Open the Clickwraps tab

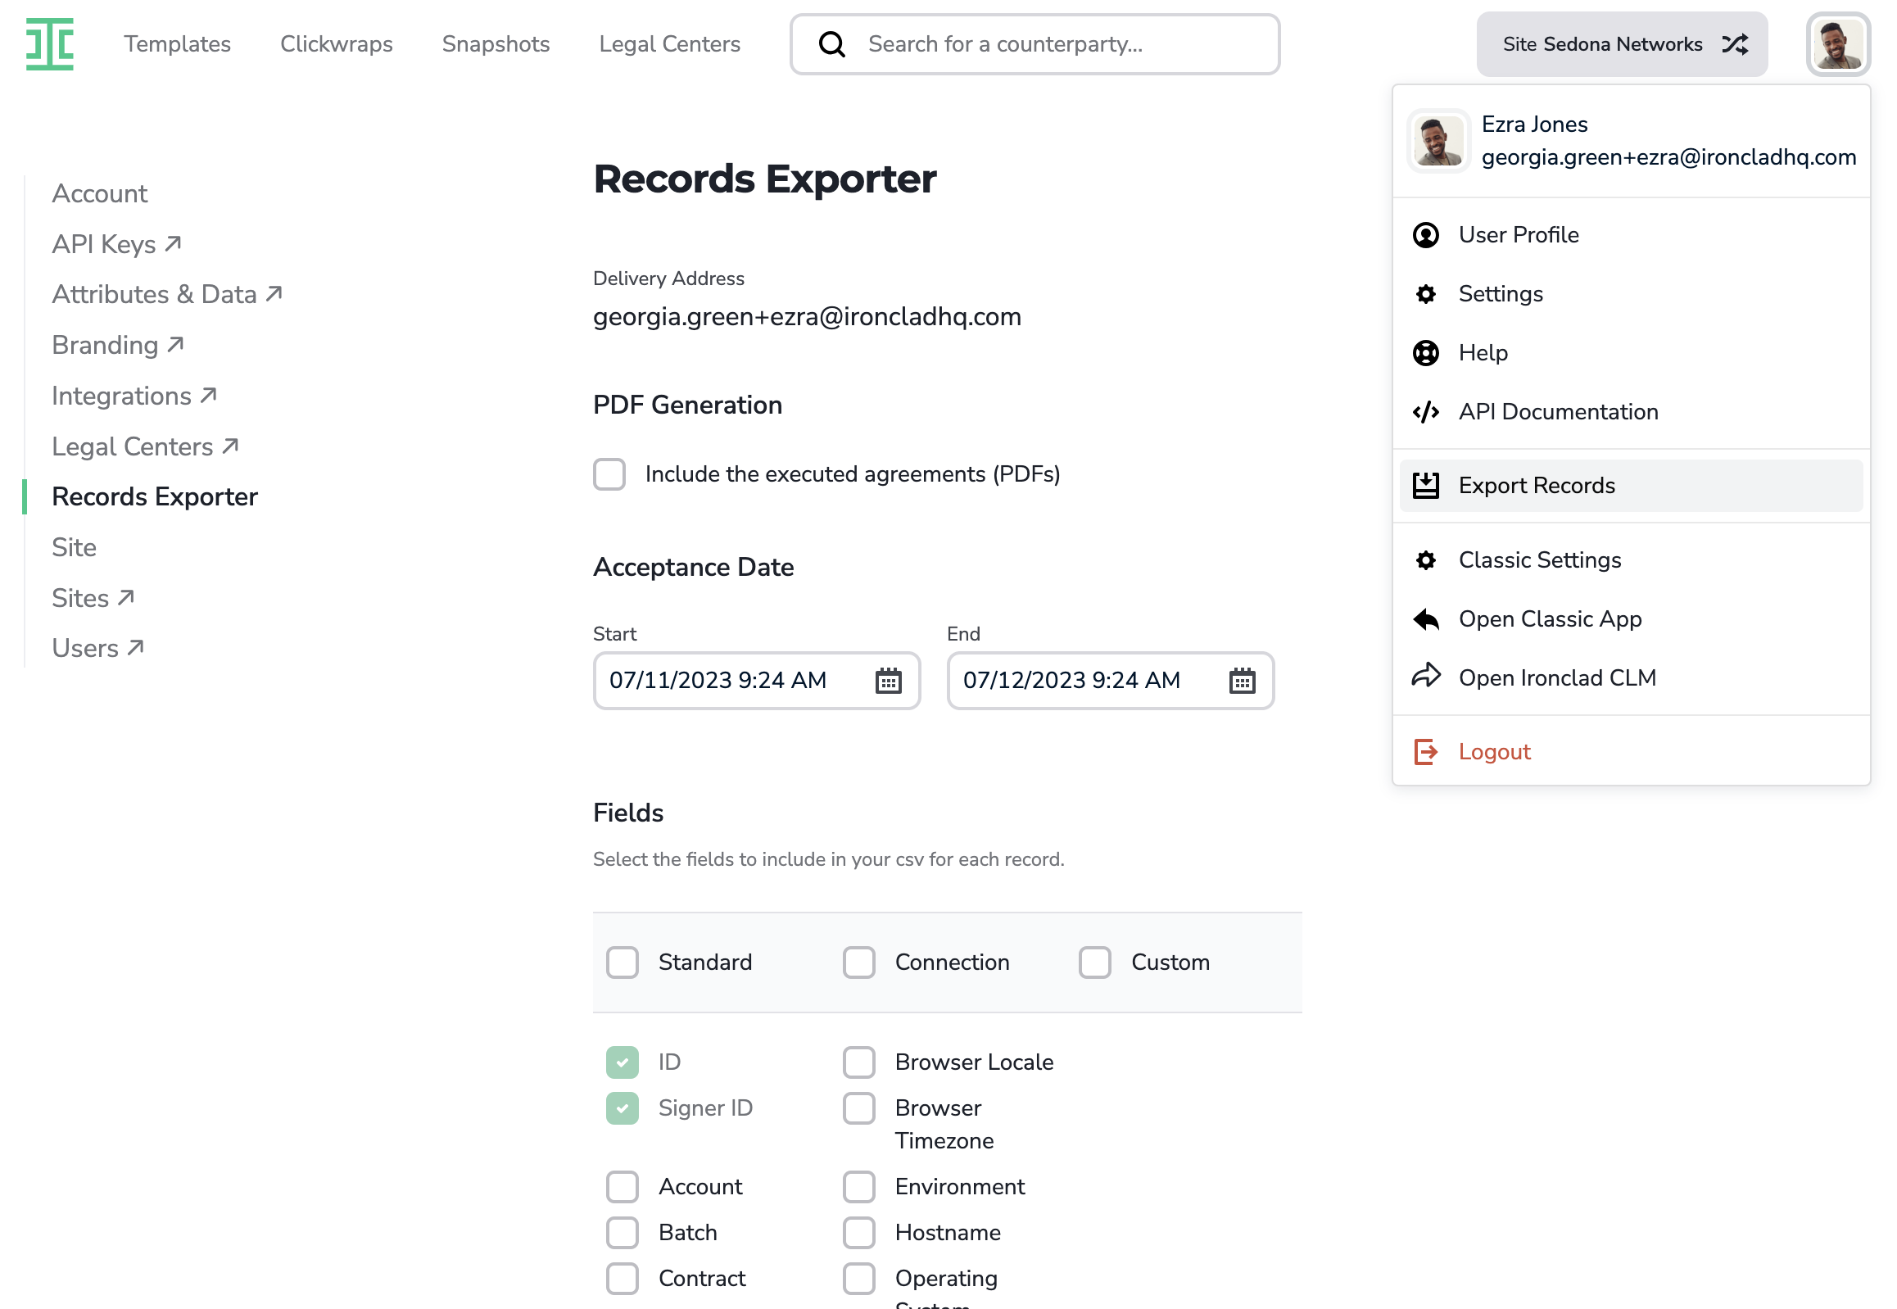[337, 44]
